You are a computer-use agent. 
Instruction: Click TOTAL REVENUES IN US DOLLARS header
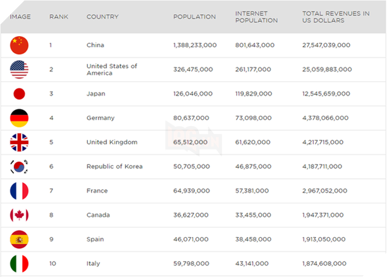point(335,17)
